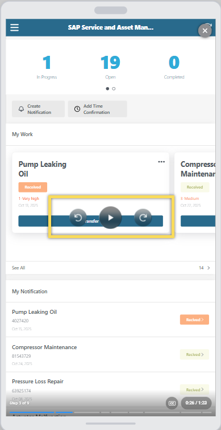The height and width of the screenshot is (430, 221).
Task: Click Recived status of Pump Leaking Oil notification
Action: (194, 320)
